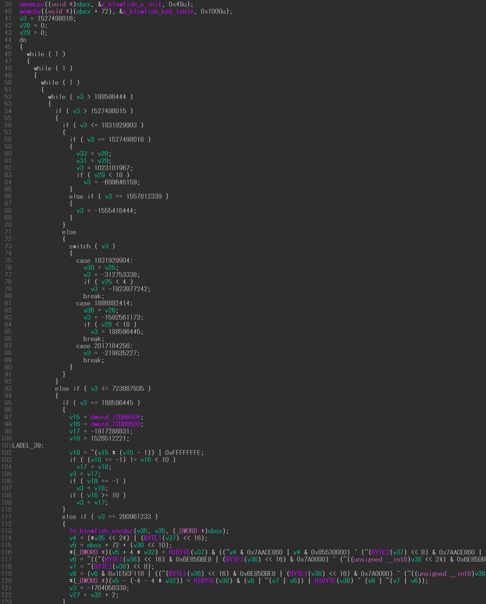Click the constant -312753338

(119, 275)
